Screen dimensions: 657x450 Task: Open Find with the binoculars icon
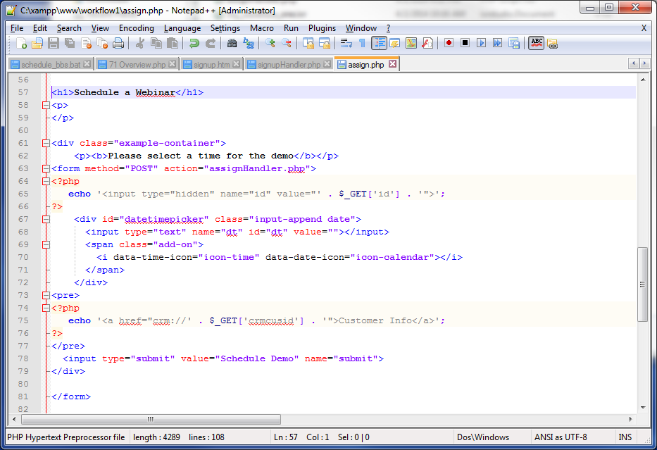click(x=232, y=44)
